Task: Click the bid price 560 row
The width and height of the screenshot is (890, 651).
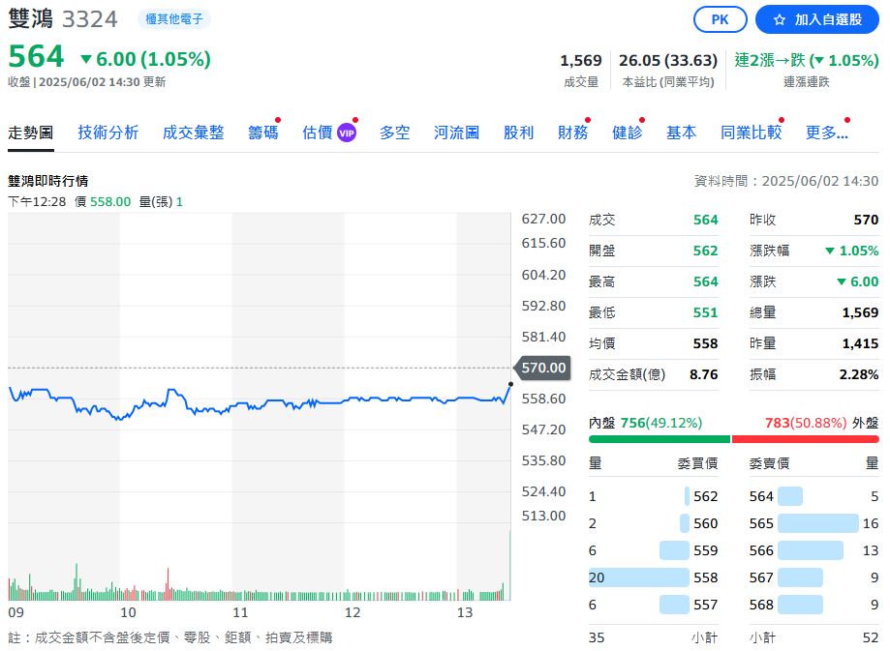Action: click(654, 523)
